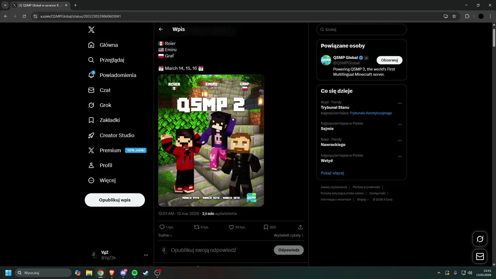Open the Wstyd trend
This screenshot has width=496, height=279.
[327, 160]
